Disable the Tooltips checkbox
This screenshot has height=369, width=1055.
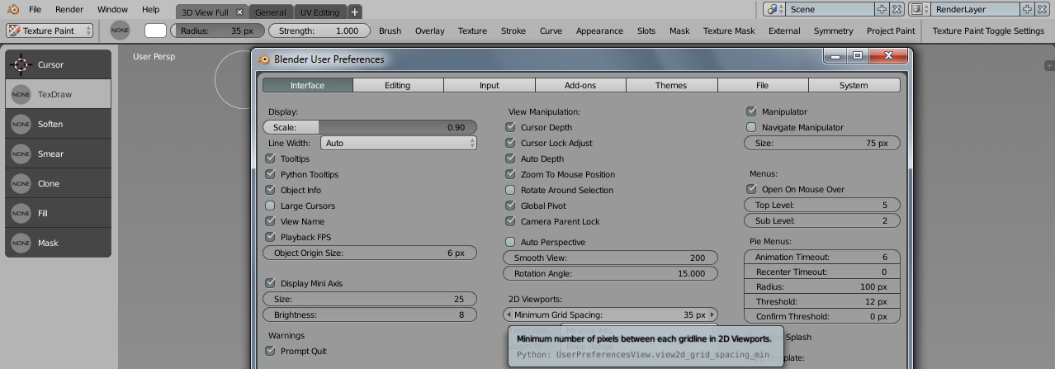pyautogui.click(x=270, y=158)
